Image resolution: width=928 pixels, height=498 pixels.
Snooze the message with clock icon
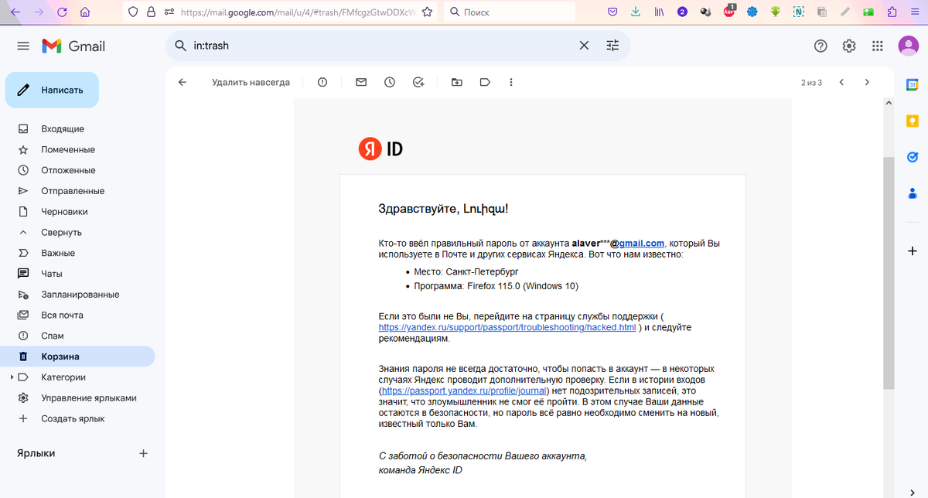point(390,82)
